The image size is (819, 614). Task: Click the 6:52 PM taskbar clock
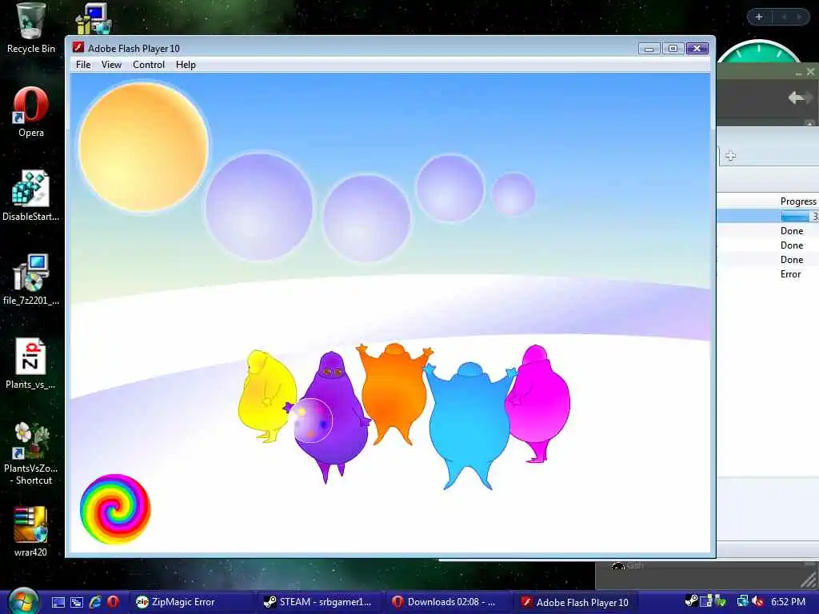pyautogui.click(x=788, y=602)
